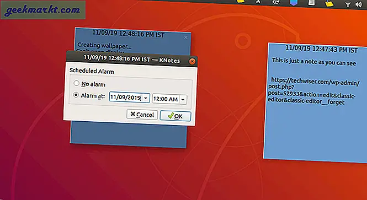Open the alarm time dropdown arrow
Screen dimensions: 367x200
[x=183, y=100]
